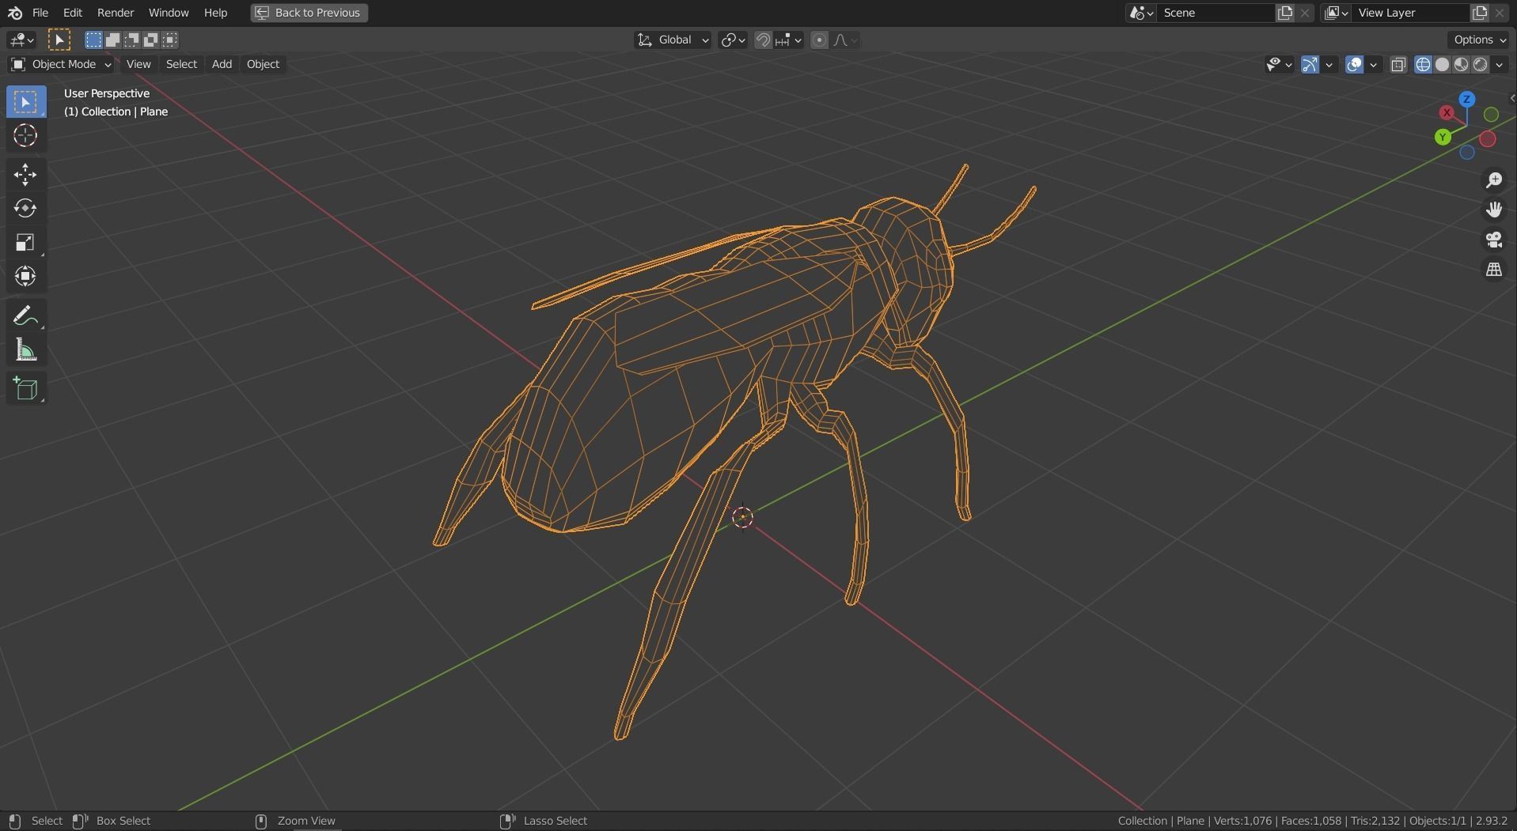Click the Blender logo menu icon

(x=15, y=13)
